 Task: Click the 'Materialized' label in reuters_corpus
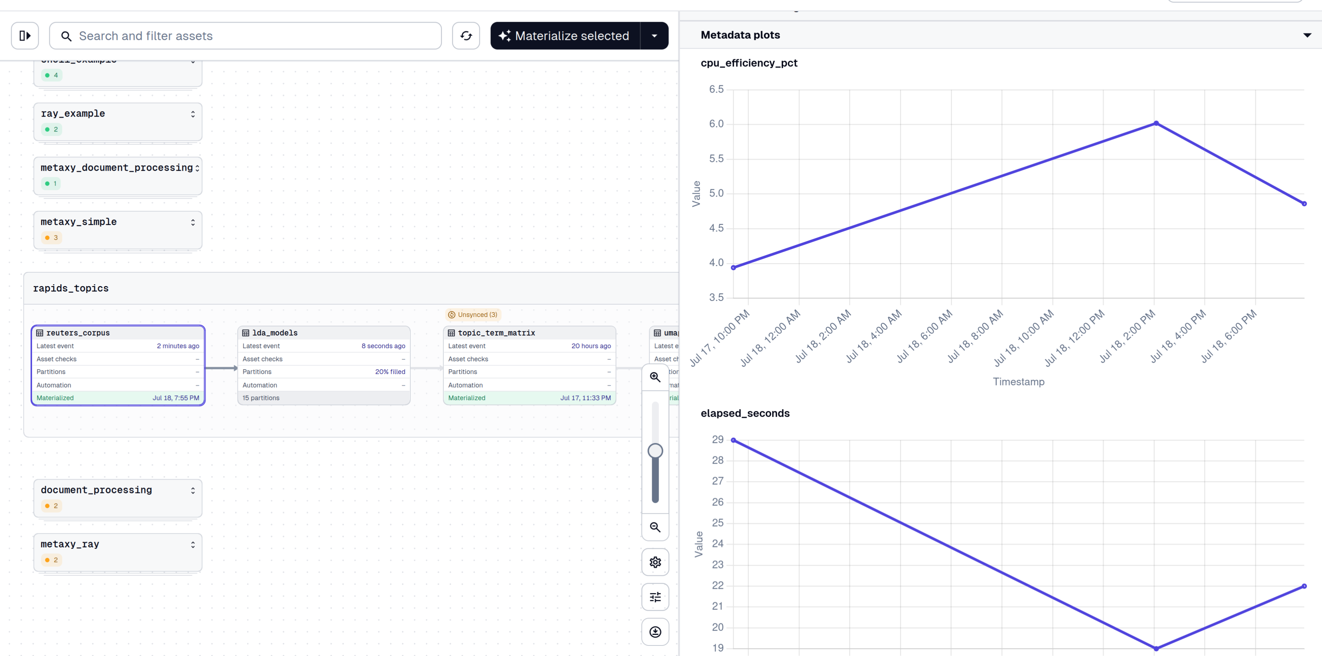[x=55, y=398]
